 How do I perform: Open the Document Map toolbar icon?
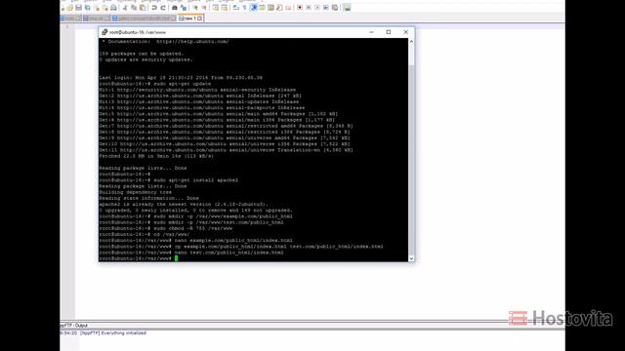pyautogui.click(x=271, y=8)
